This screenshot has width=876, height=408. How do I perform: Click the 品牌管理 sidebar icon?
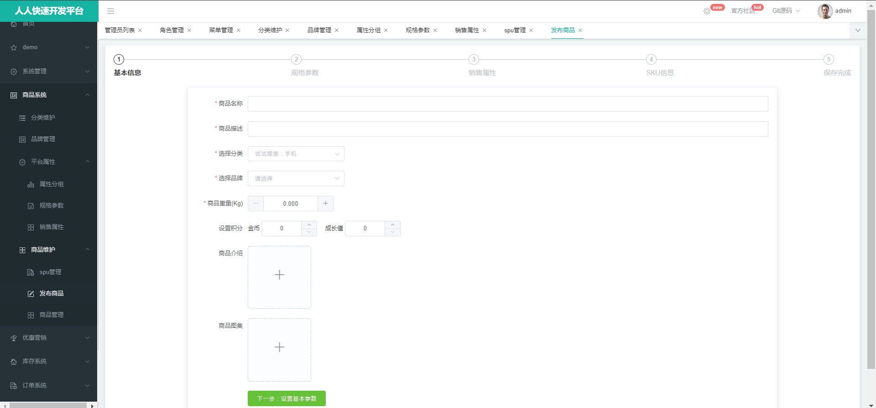pyautogui.click(x=22, y=139)
